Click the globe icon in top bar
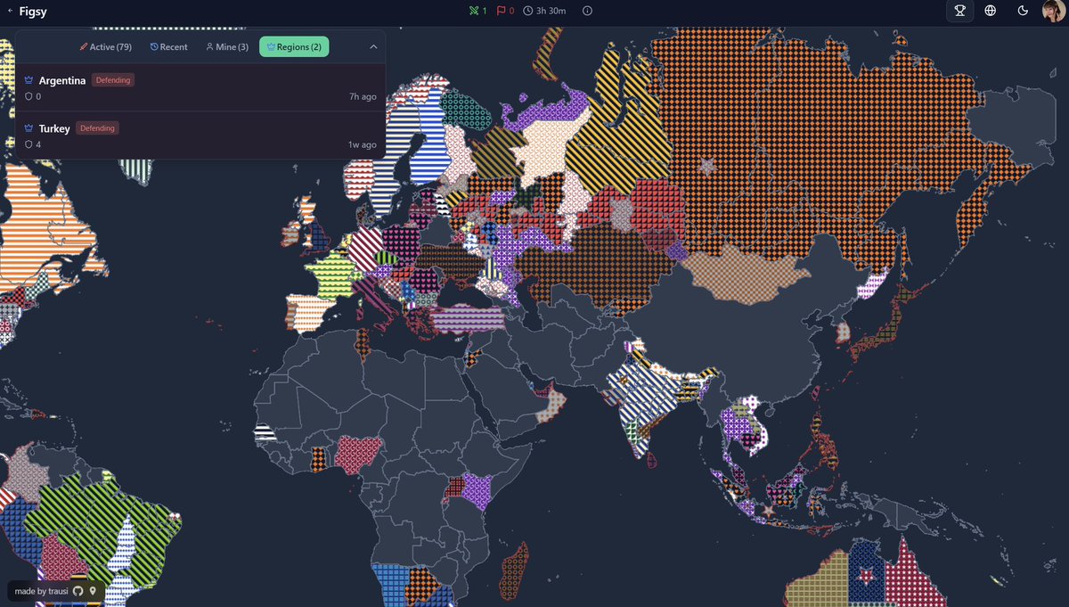Screen dimensions: 1069x607 pos(991,11)
